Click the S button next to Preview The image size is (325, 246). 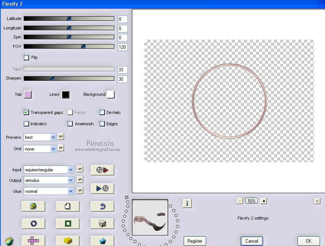pos(61,137)
